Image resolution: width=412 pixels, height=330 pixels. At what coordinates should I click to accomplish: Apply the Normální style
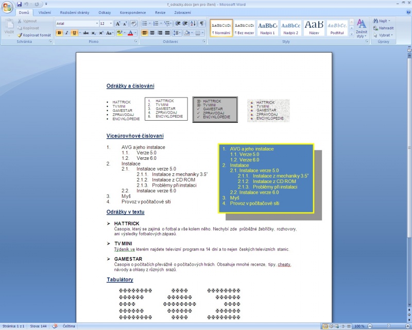point(221,28)
